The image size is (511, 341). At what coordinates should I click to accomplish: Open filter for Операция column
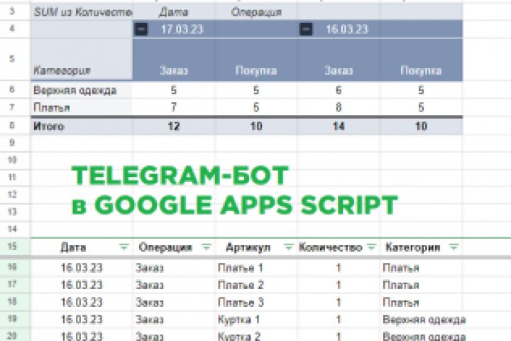click(206, 247)
